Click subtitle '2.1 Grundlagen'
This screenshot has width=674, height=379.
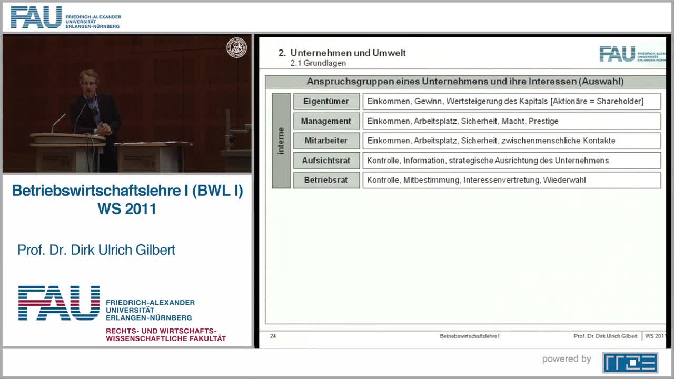point(318,63)
